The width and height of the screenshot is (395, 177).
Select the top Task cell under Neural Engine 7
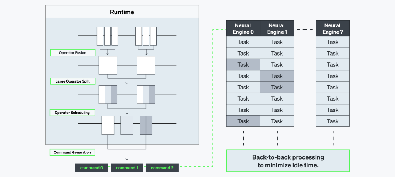point(333,42)
